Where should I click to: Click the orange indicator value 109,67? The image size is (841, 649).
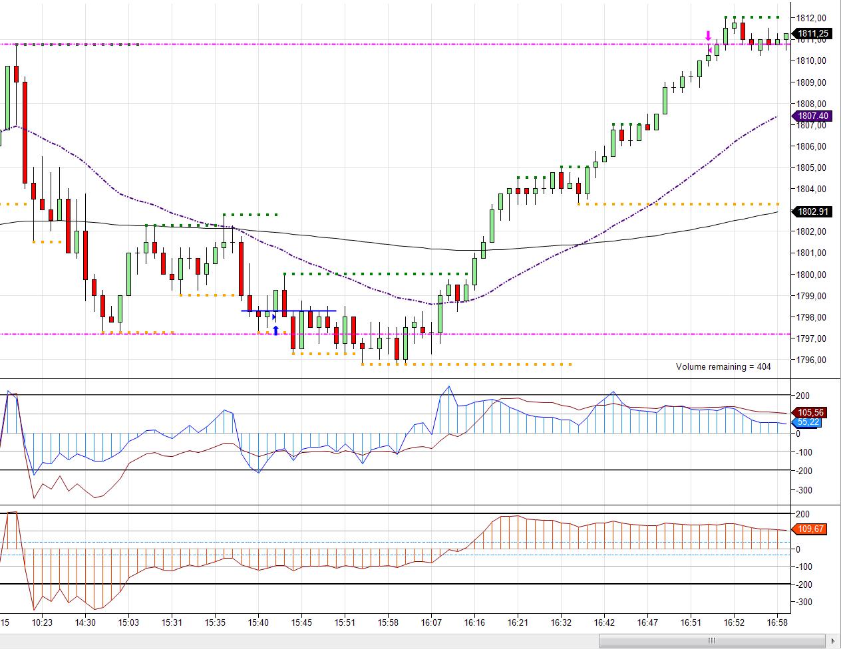point(810,529)
